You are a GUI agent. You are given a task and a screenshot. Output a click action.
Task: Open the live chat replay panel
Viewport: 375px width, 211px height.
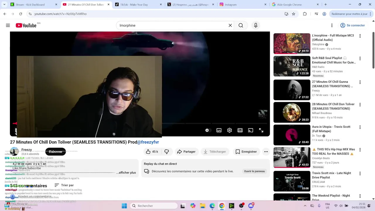click(254, 171)
